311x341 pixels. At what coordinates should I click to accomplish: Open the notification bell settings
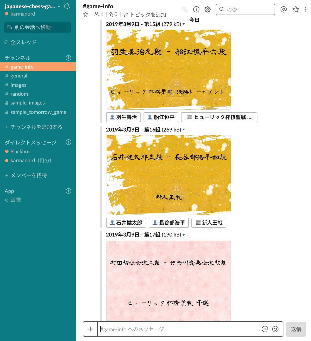click(x=67, y=6)
